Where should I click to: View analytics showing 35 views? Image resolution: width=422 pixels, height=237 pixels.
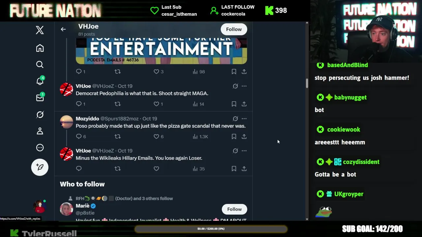[198, 169]
